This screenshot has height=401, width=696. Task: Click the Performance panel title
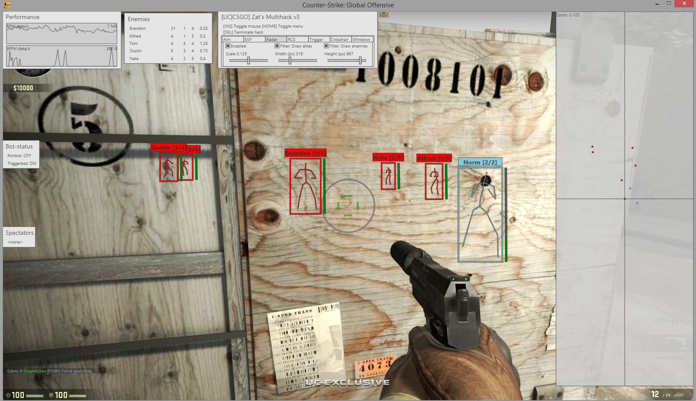tap(22, 17)
